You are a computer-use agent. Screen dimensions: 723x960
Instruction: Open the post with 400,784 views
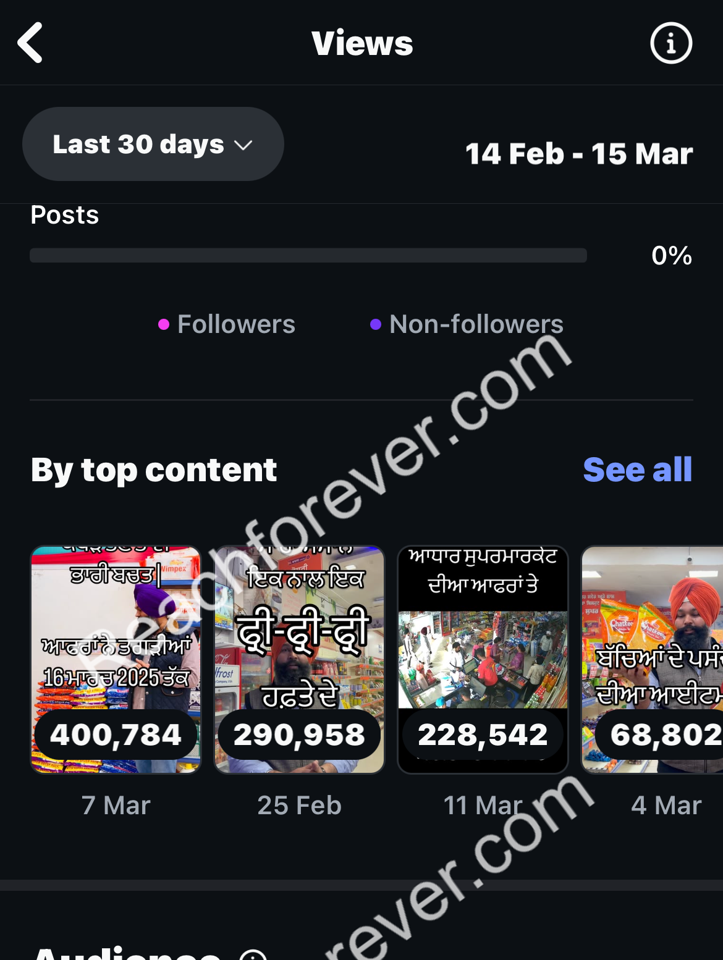(x=116, y=660)
